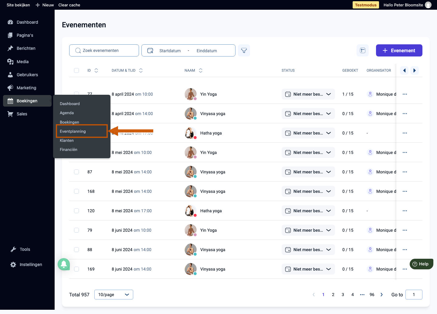
Task: Open the filter funnel icon
Action: [244, 50]
